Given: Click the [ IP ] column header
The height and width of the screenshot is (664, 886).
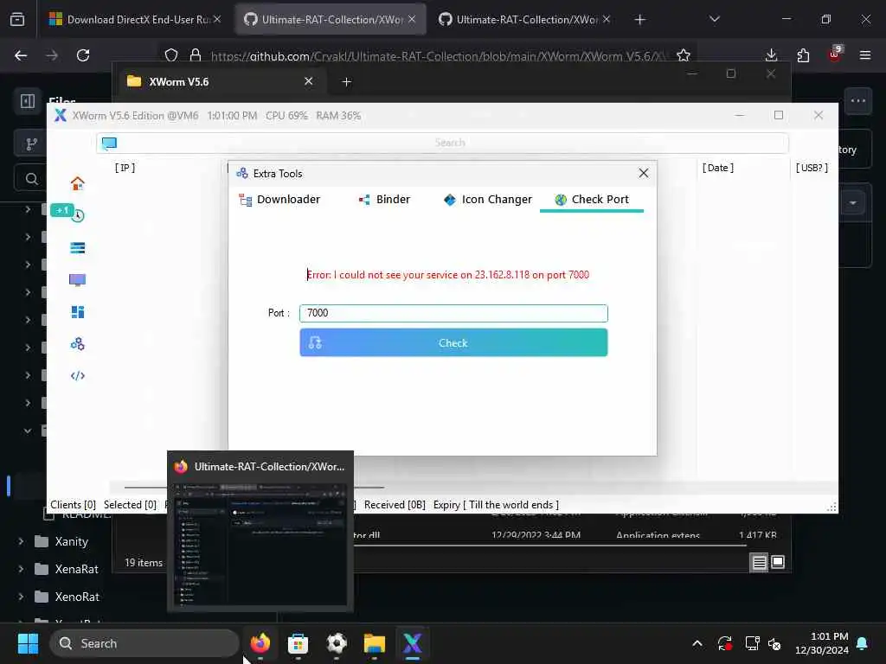Looking at the screenshot, I should 125,168.
